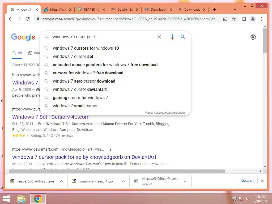Click Show all downloads button
272x204 pixels.
tap(247, 181)
